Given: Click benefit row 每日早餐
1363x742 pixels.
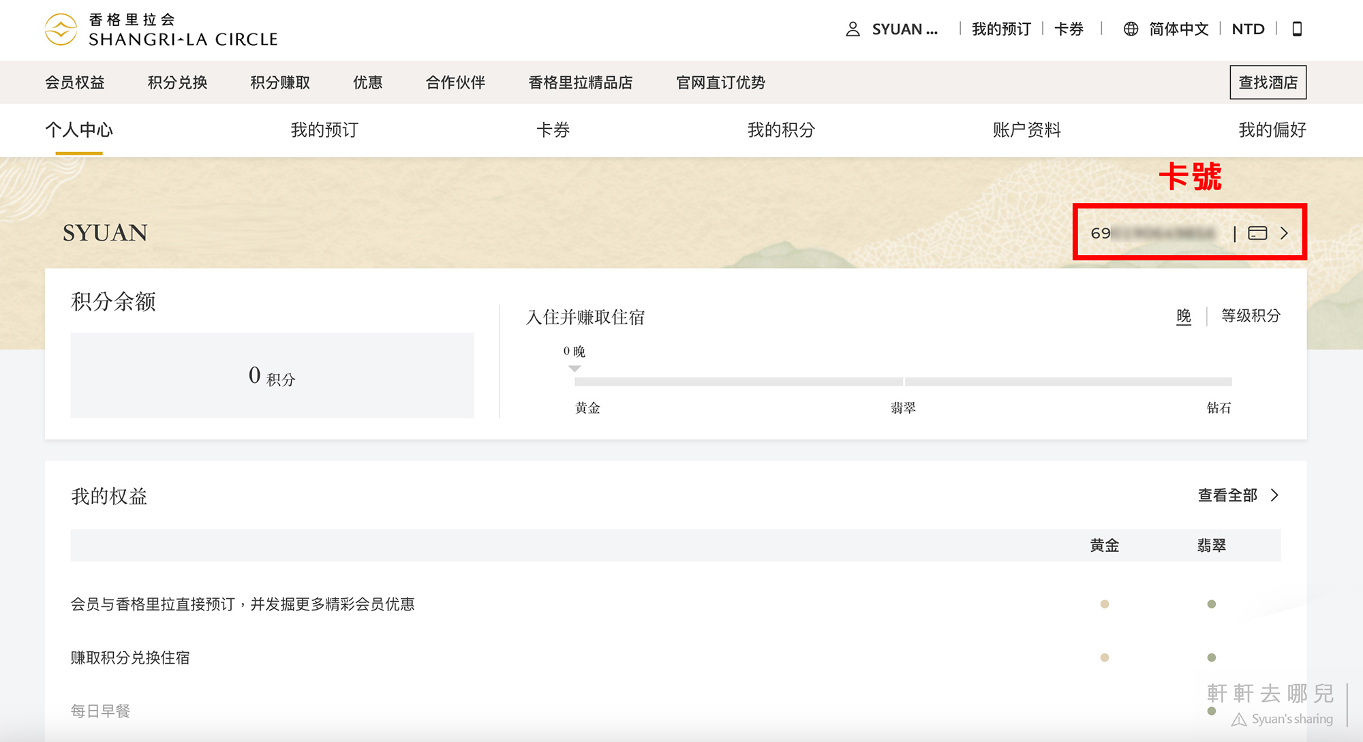Looking at the screenshot, I should pos(100,711).
